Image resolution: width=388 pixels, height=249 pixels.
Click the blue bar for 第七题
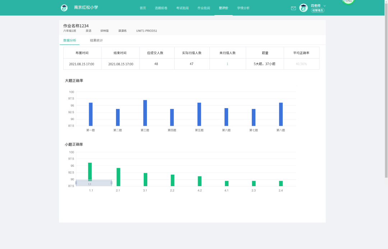(254, 117)
